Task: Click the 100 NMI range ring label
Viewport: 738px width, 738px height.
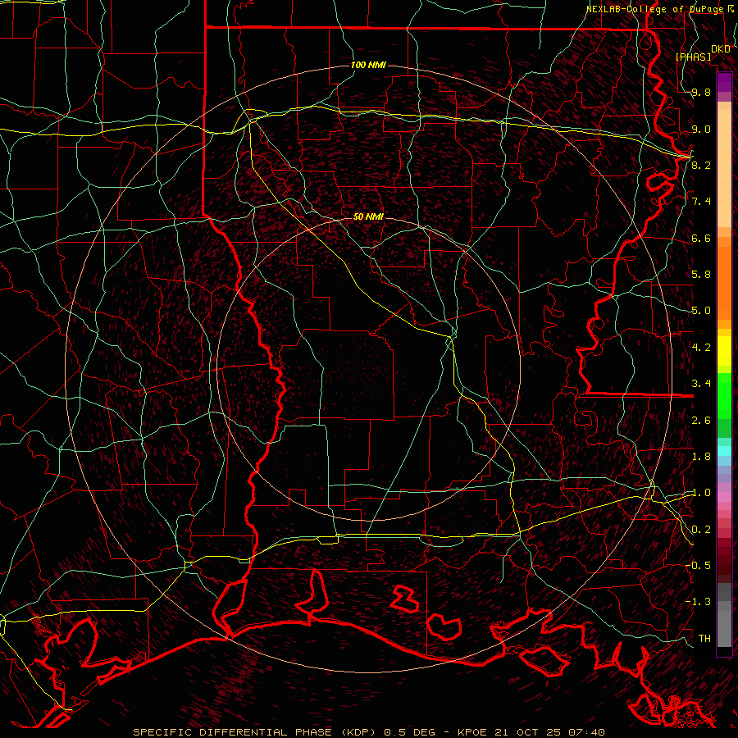Action: pyautogui.click(x=368, y=65)
